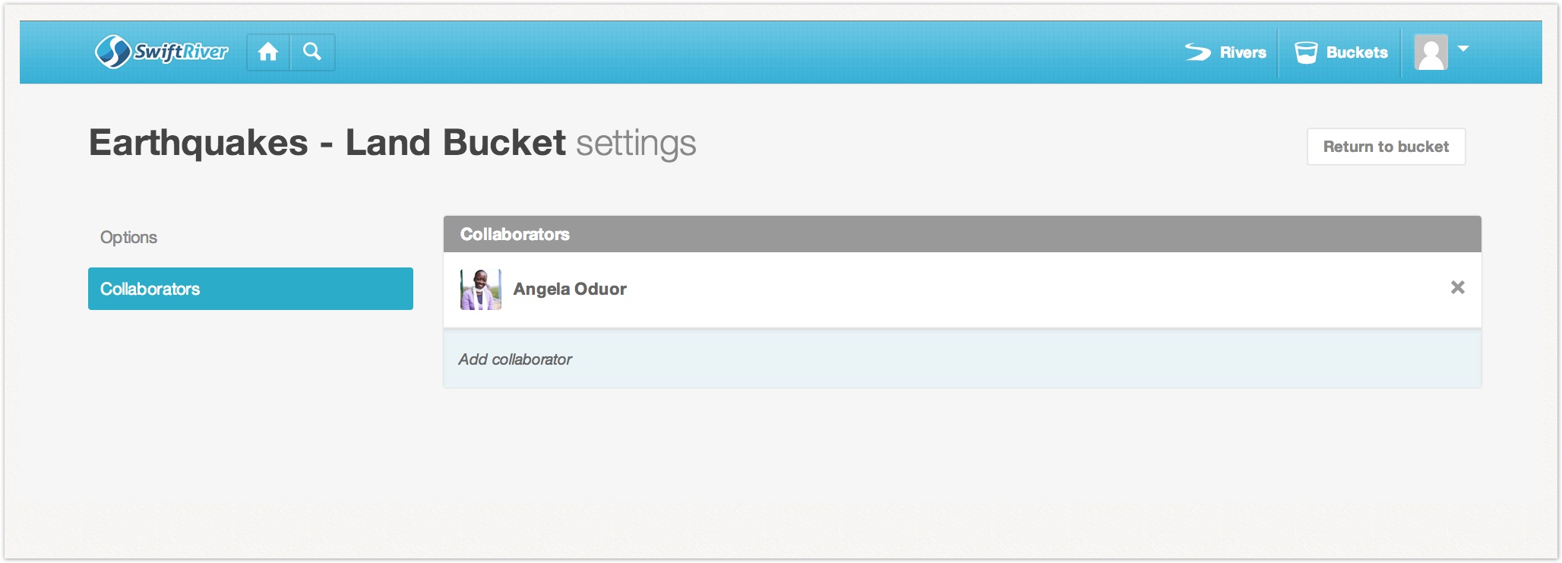
Task: Open the Rivers text link in header
Action: (x=1243, y=52)
